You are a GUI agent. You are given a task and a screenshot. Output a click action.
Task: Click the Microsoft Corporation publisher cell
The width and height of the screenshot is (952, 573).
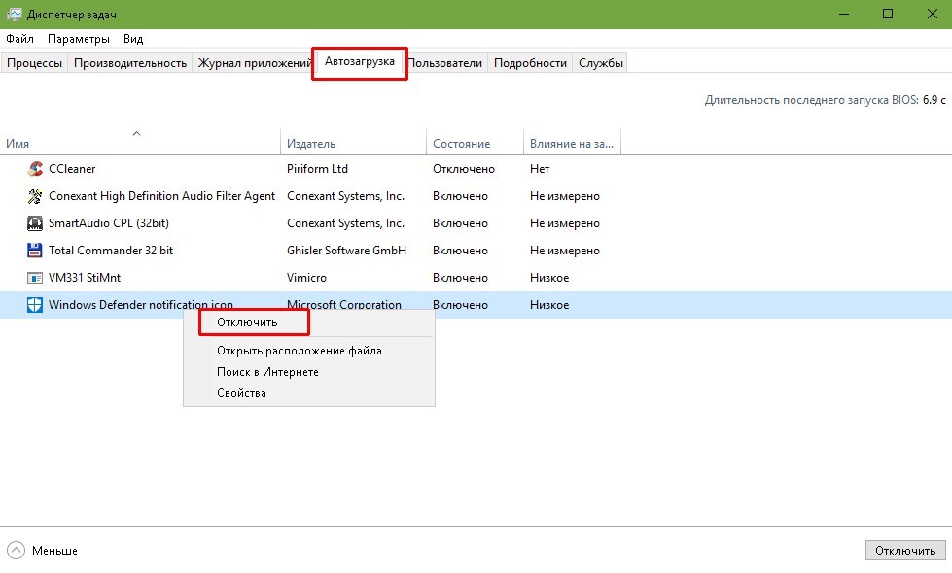click(343, 304)
